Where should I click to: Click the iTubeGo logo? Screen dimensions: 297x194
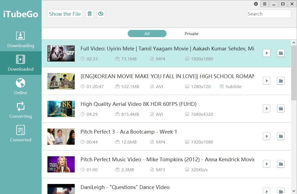[x=21, y=14]
